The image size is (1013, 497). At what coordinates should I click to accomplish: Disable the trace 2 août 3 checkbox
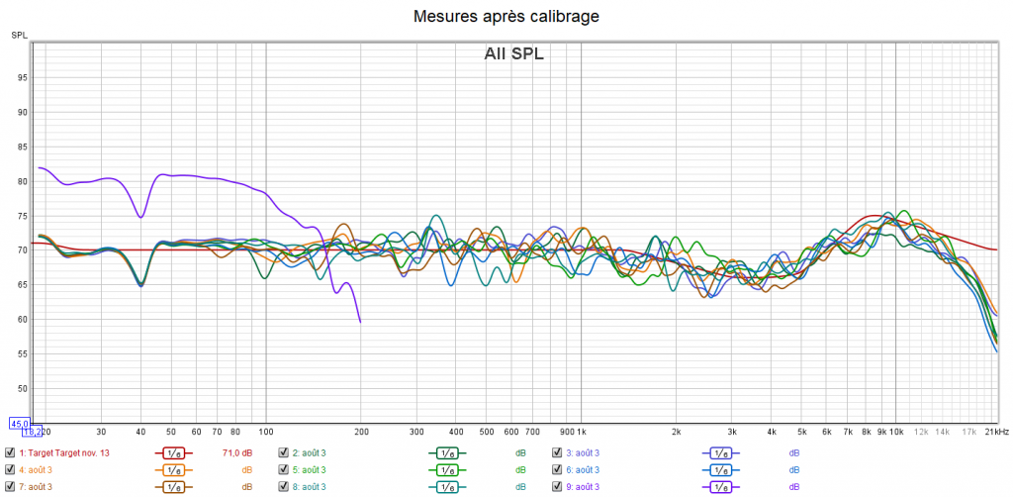tap(283, 453)
